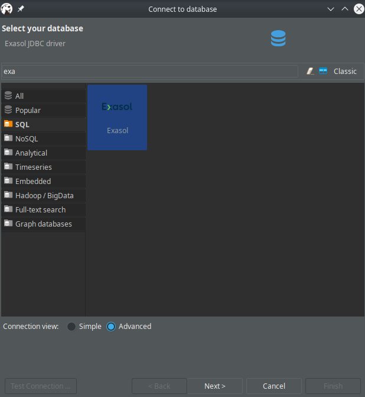The width and height of the screenshot is (365, 397).
Task: Maximize window with the up chevron
Action: point(345,9)
